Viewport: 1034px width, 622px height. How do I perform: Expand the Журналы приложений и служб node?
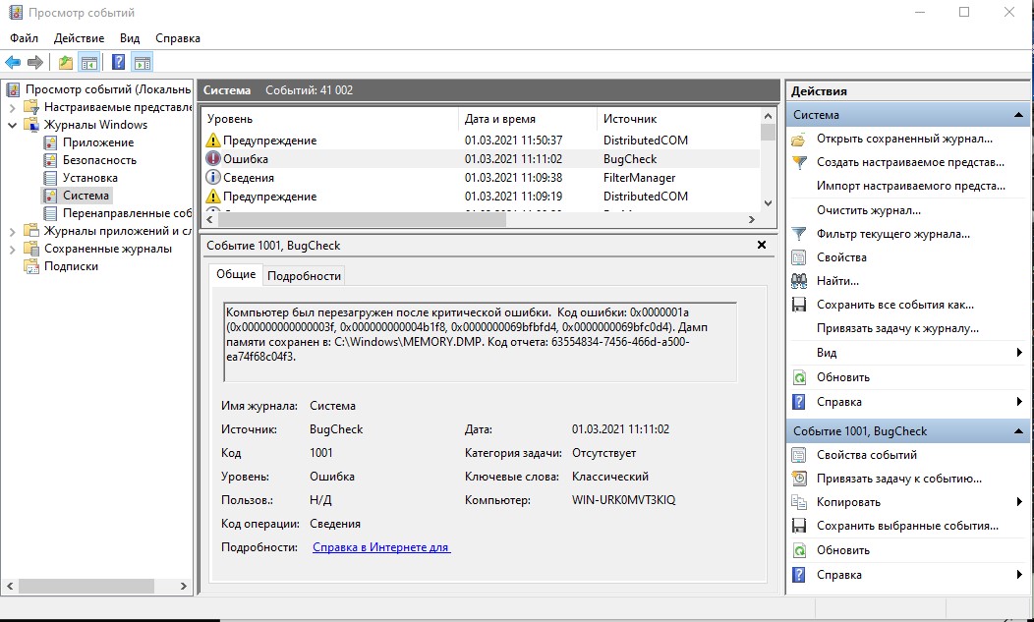(12, 231)
